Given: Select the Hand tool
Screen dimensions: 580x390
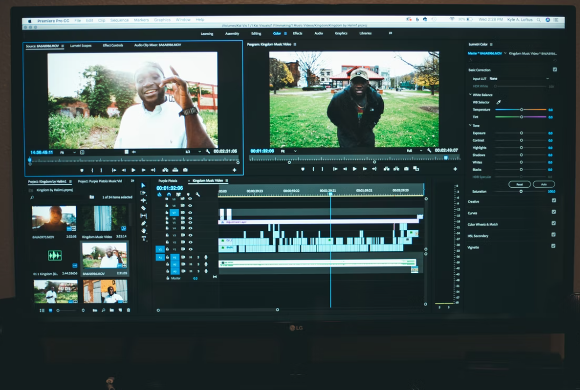Looking at the screenshot, I should (x=144, y=231).
